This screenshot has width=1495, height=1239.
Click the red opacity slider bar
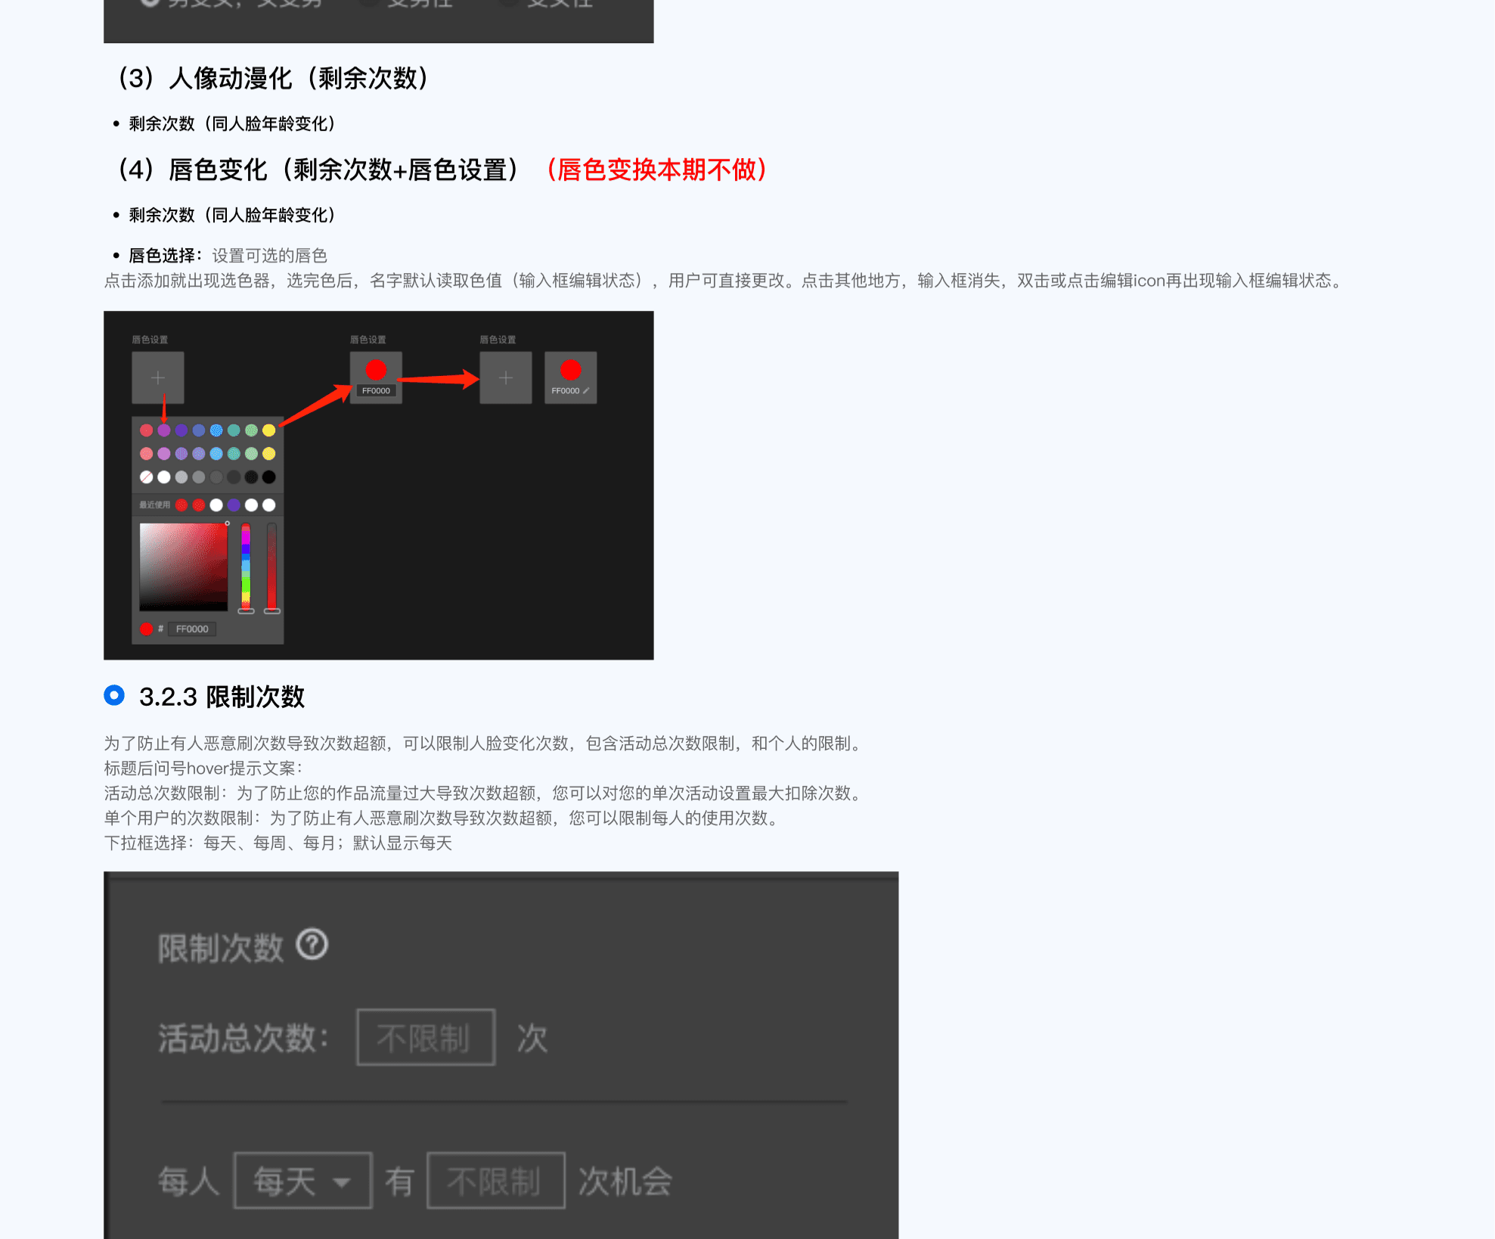pos(271,566)
